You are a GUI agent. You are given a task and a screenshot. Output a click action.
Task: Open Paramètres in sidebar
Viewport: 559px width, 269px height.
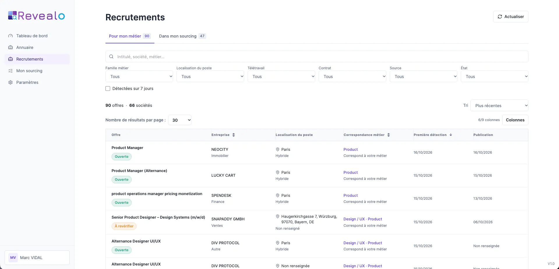click(x=37, y=82)
